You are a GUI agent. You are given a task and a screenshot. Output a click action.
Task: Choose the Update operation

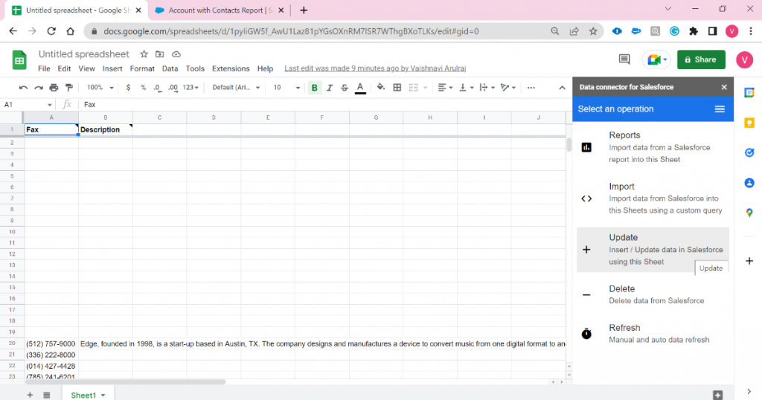click(653, 250)
